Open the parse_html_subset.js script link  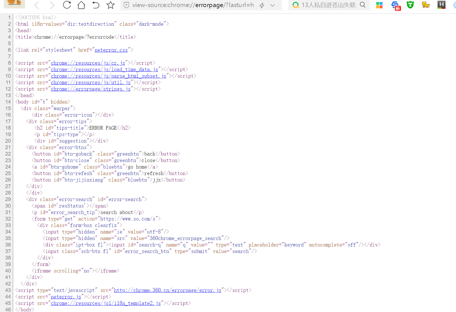[x=109, y=76]
